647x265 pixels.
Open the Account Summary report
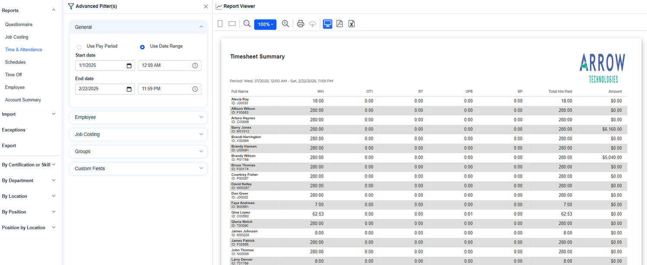(23, 100)
